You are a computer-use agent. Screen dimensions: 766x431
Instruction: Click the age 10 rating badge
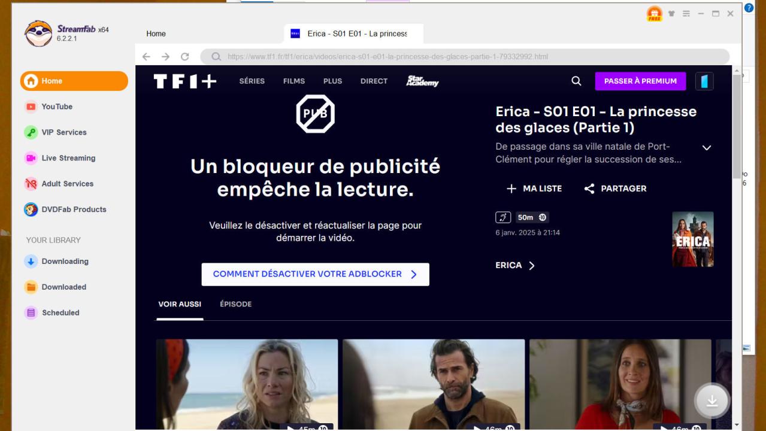(x=542, y=217)
